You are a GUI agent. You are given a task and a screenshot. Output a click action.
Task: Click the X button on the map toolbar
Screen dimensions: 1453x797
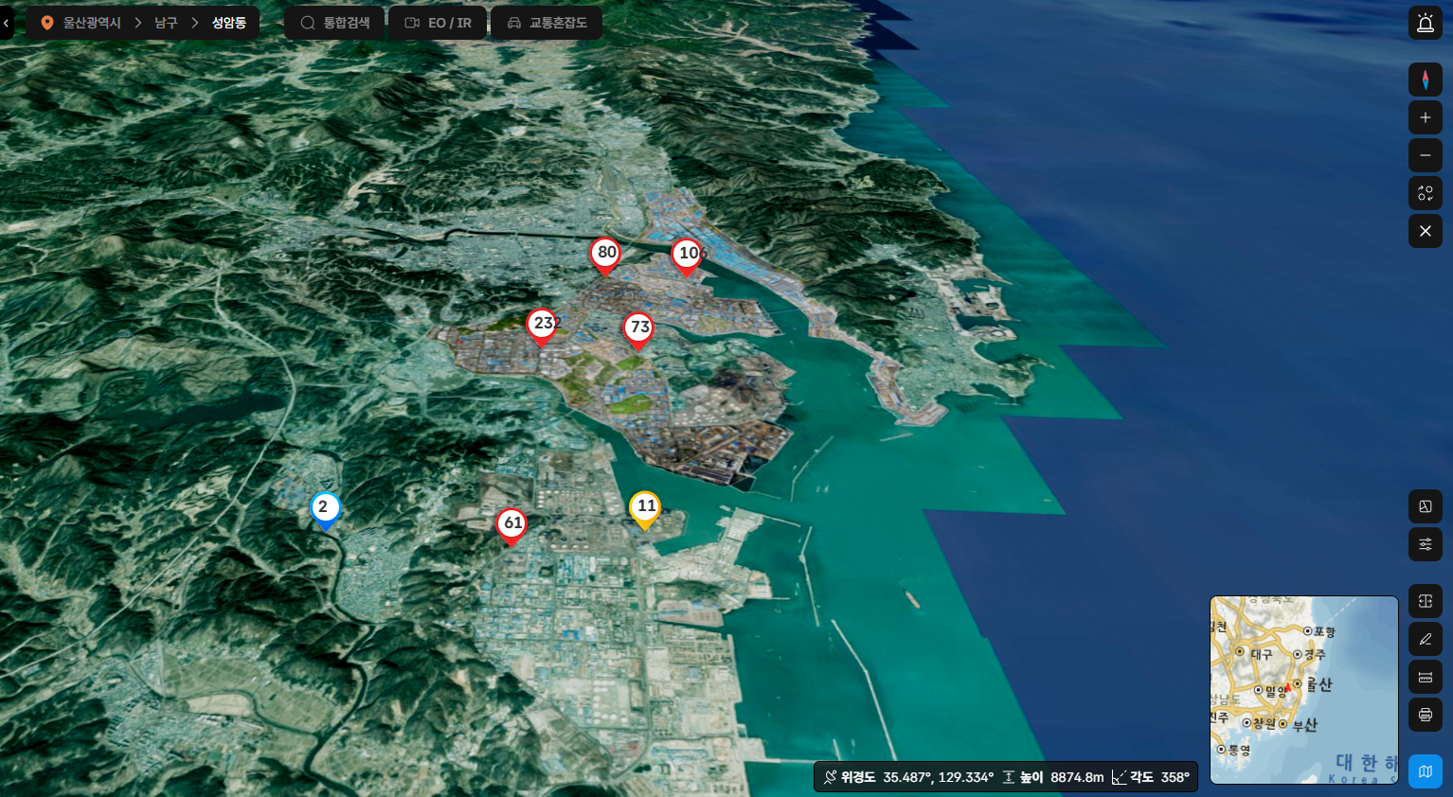1425,231
